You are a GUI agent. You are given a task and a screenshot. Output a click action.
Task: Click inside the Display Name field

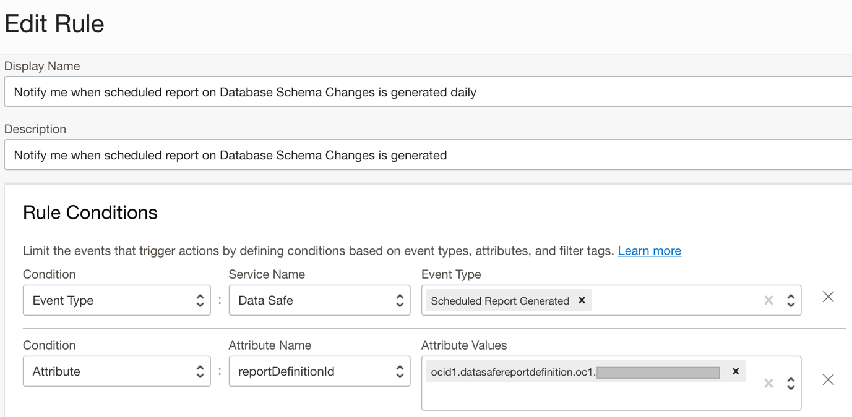[427, 92]
